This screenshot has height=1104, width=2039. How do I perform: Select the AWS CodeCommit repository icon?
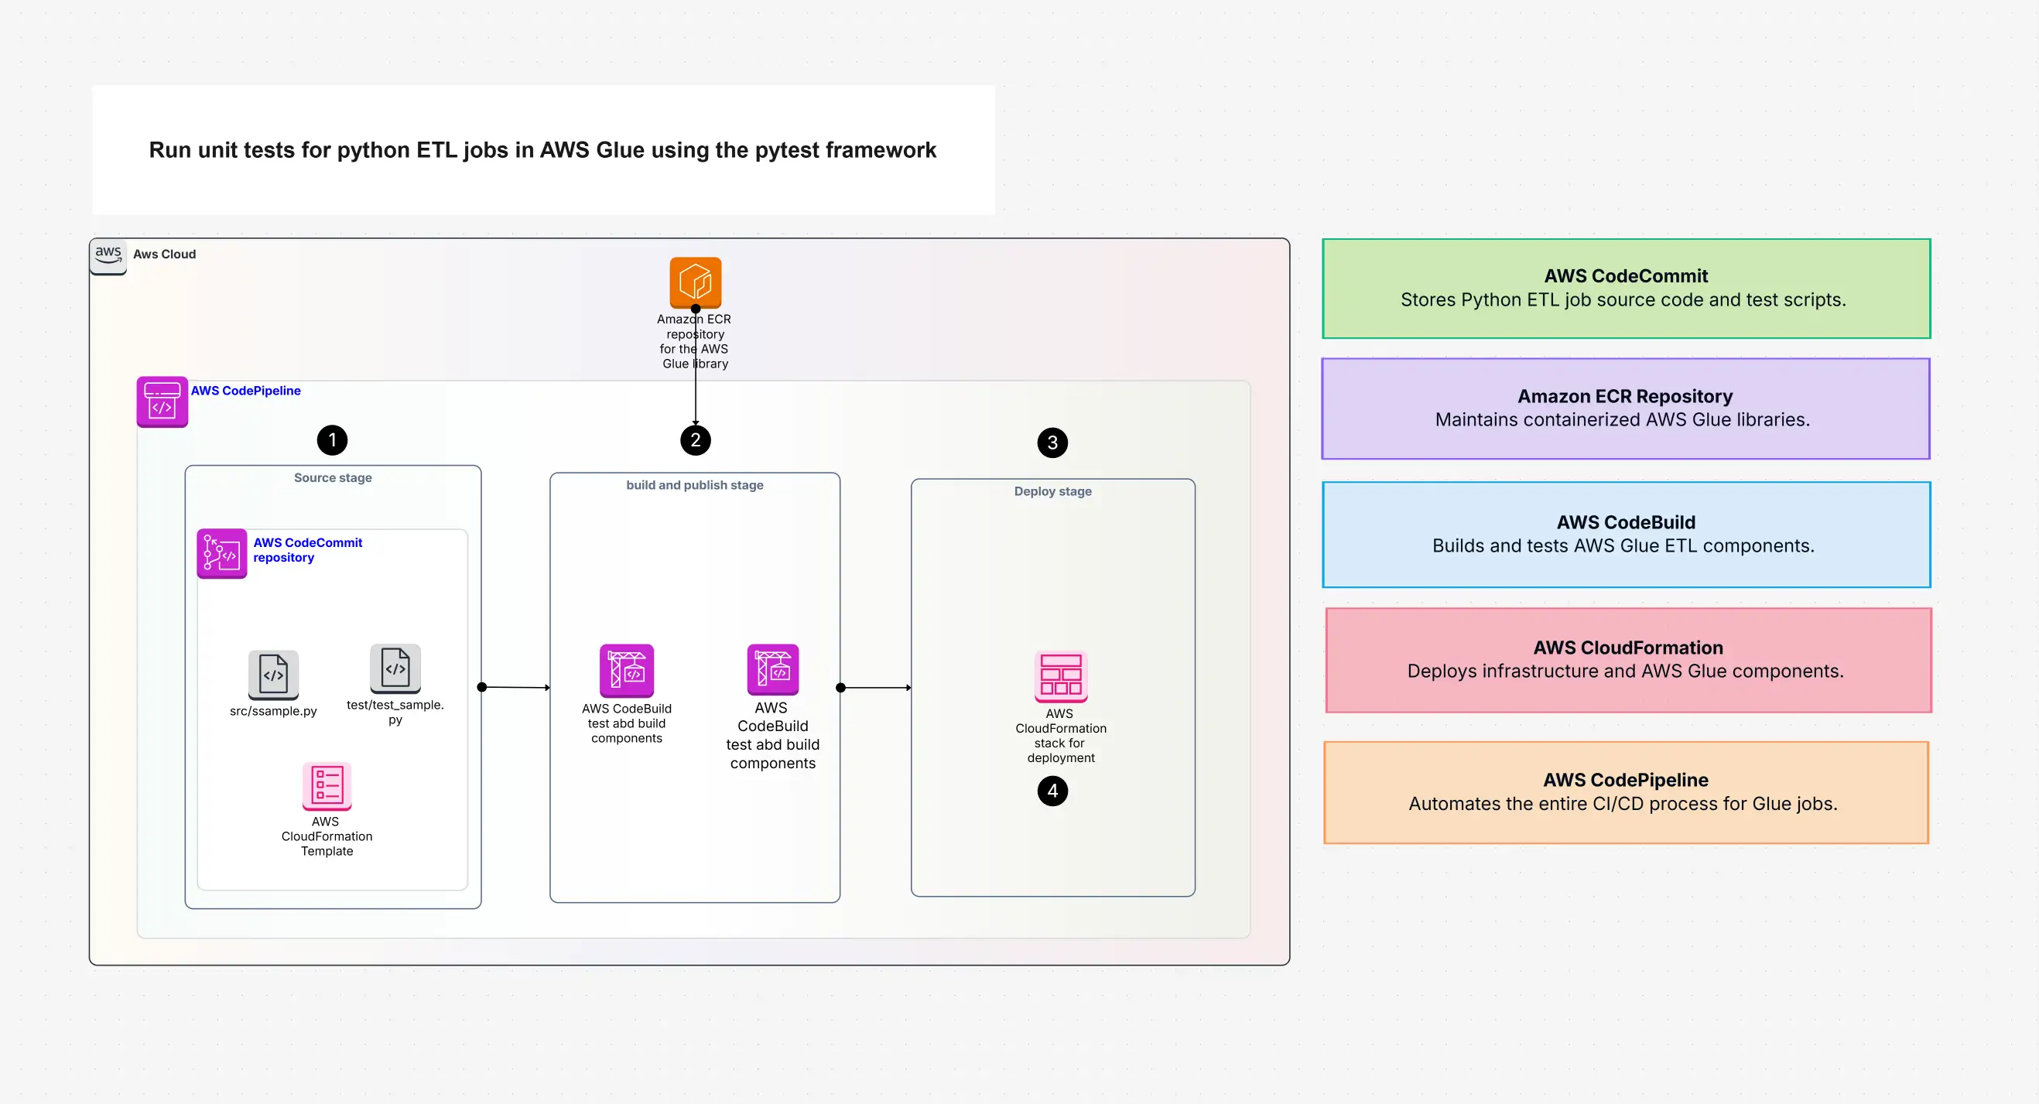pos(221,553)
